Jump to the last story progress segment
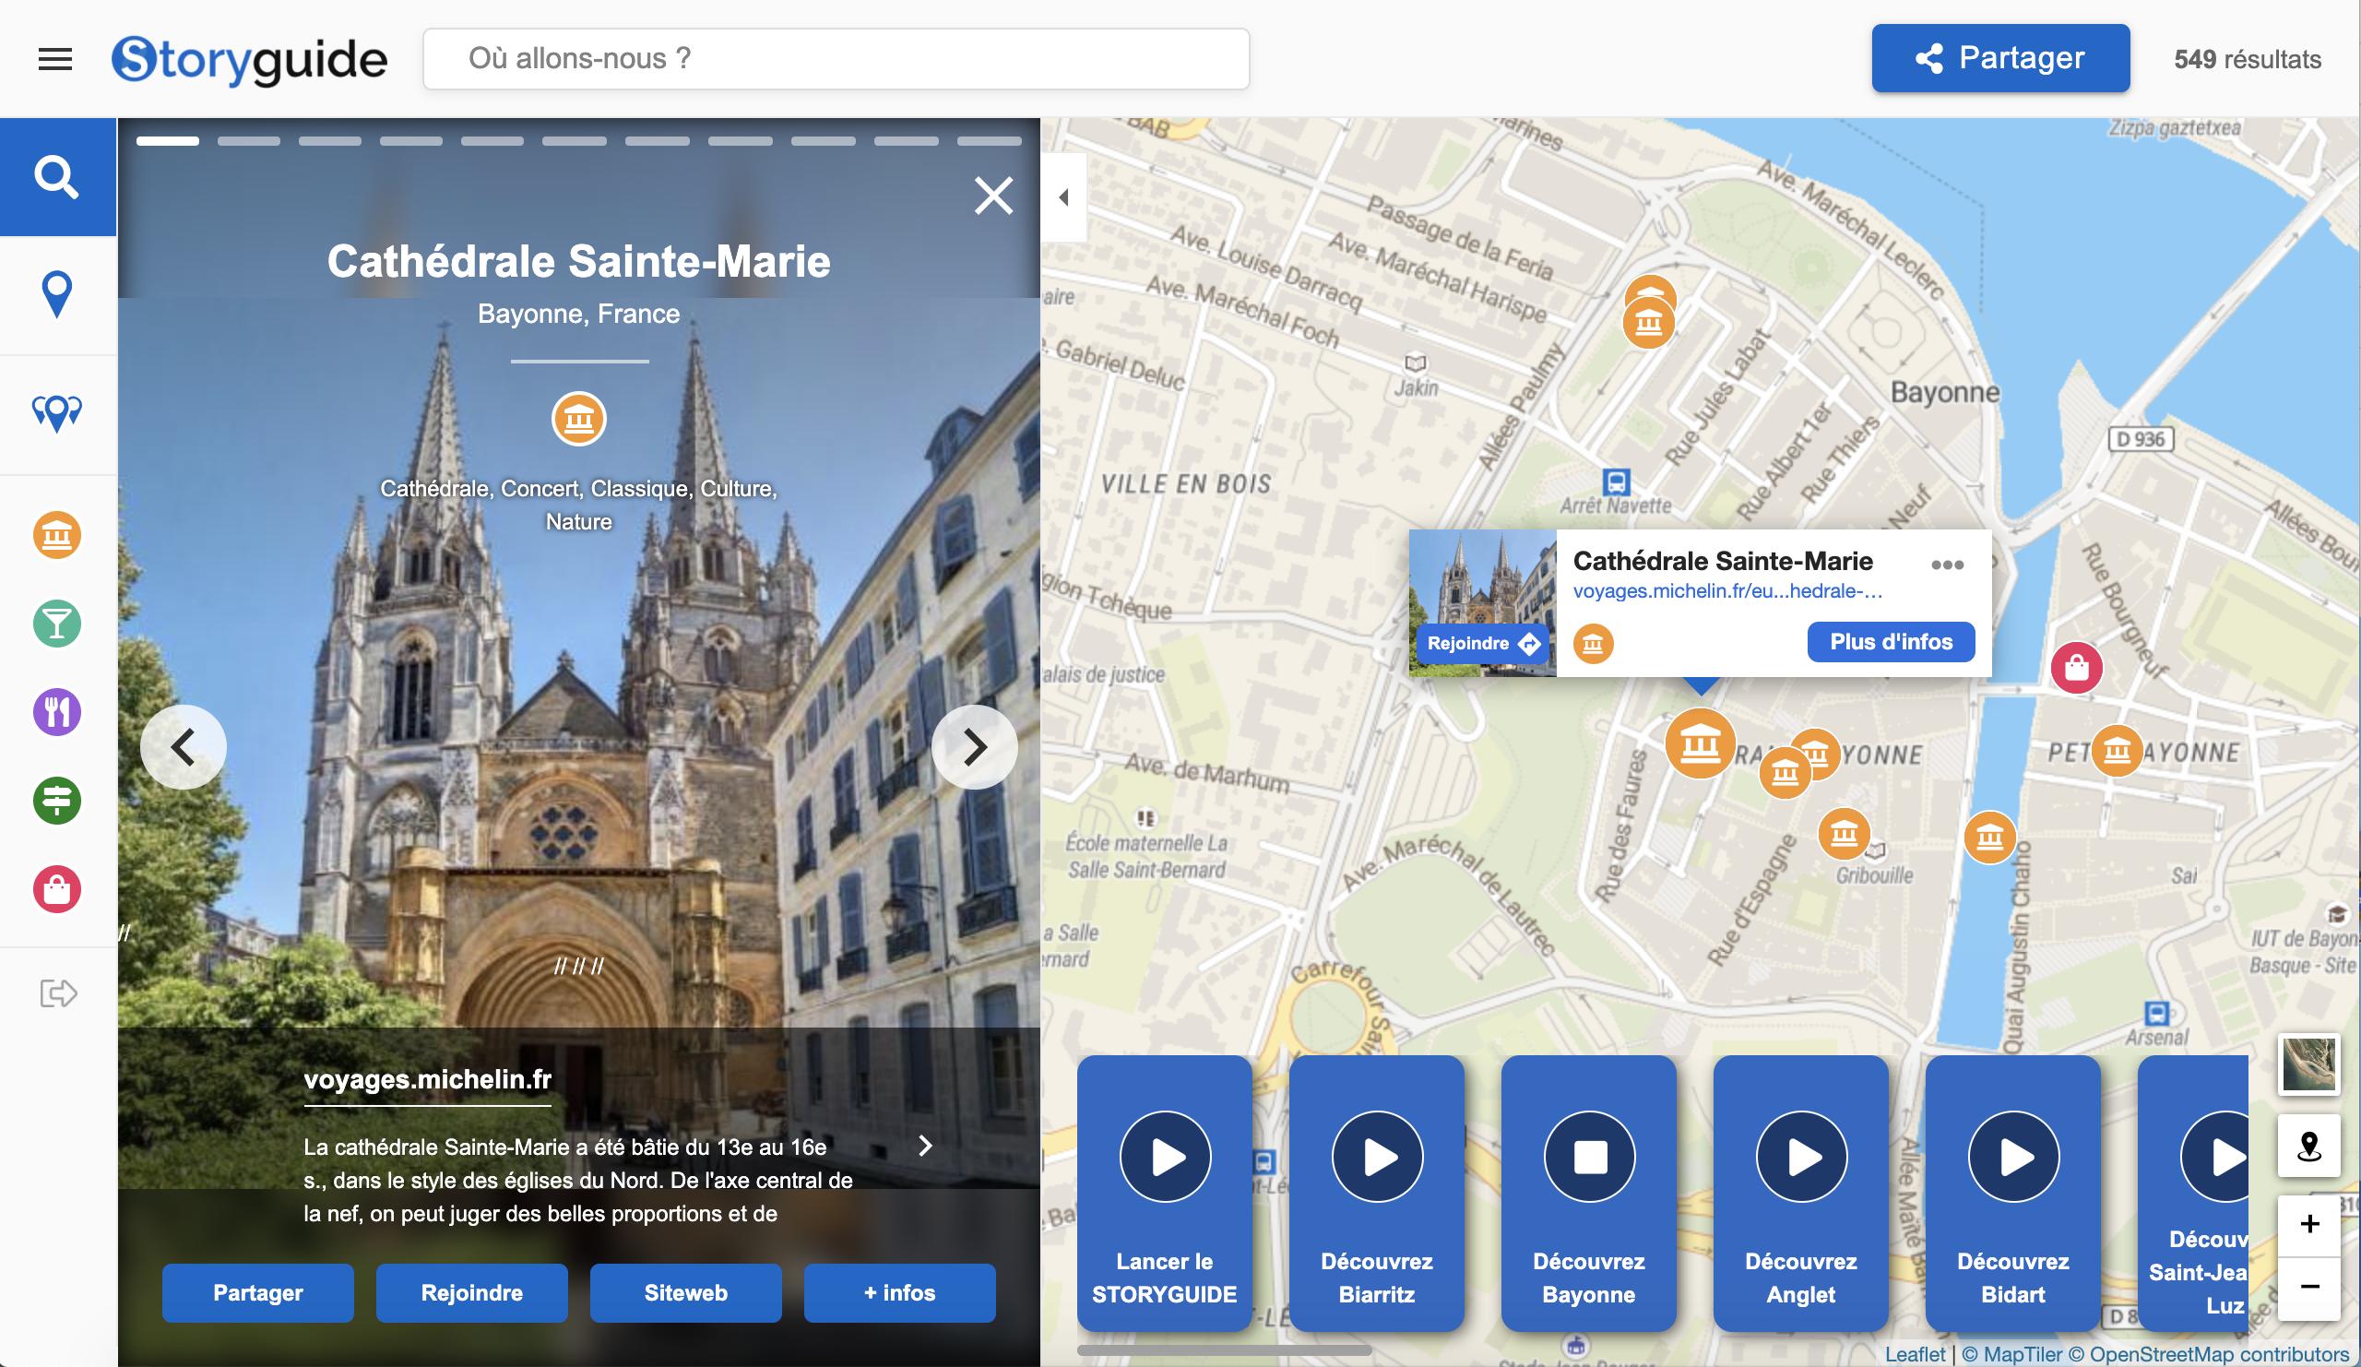The height and width of the screenshot is (1367, 2361). [990, 140]
